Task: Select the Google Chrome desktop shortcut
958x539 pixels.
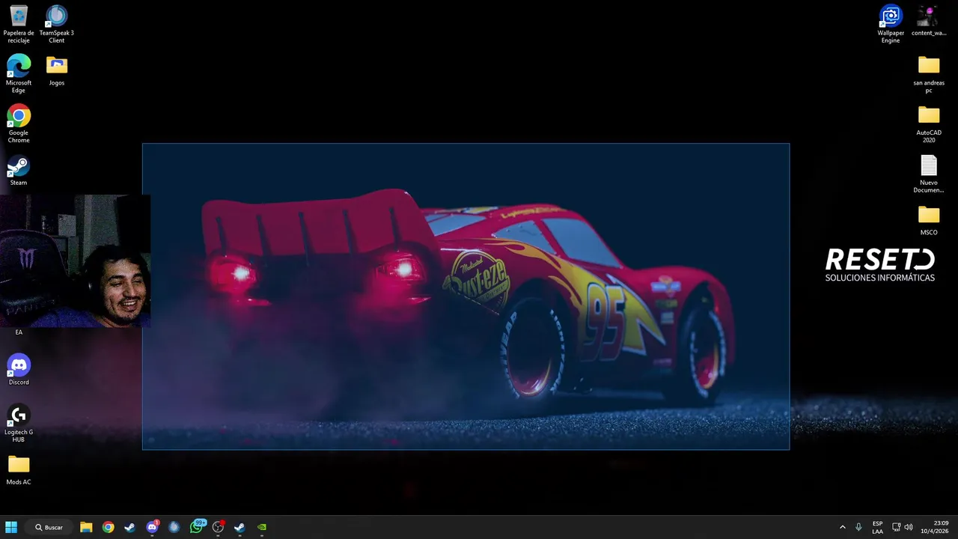Action: click(x=19, y=124)
